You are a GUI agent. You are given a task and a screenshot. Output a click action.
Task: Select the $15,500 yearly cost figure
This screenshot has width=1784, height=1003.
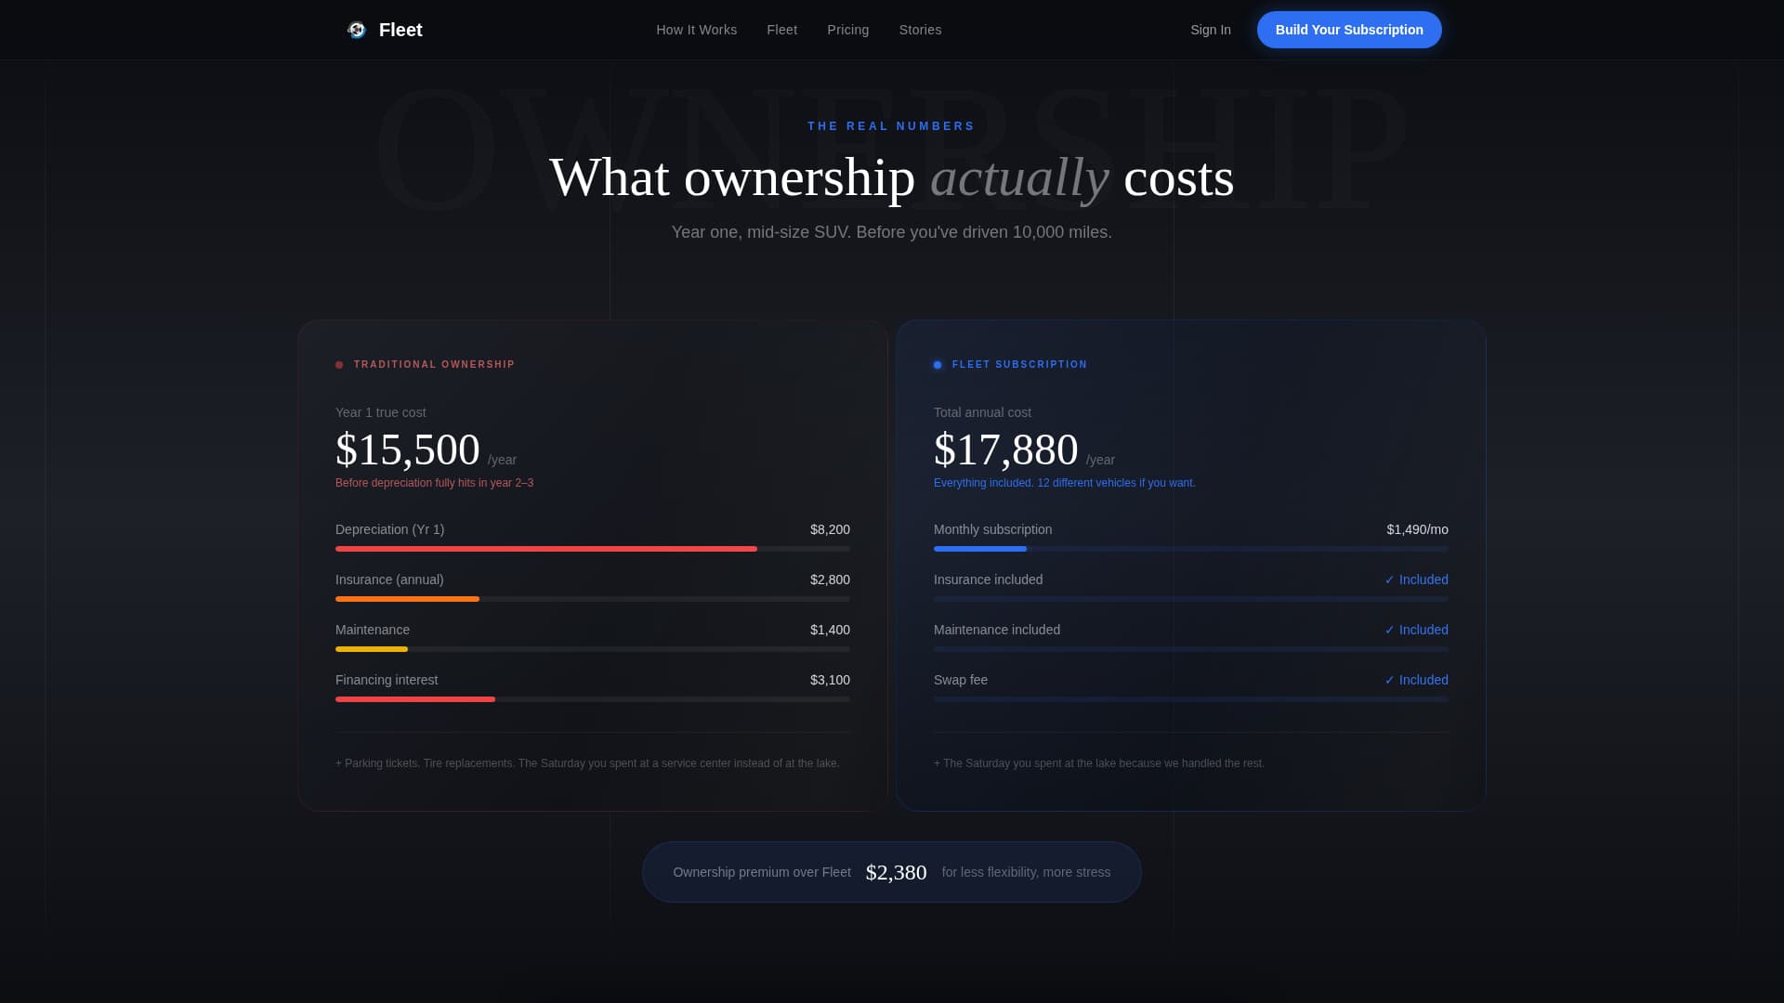pos(408,450)
